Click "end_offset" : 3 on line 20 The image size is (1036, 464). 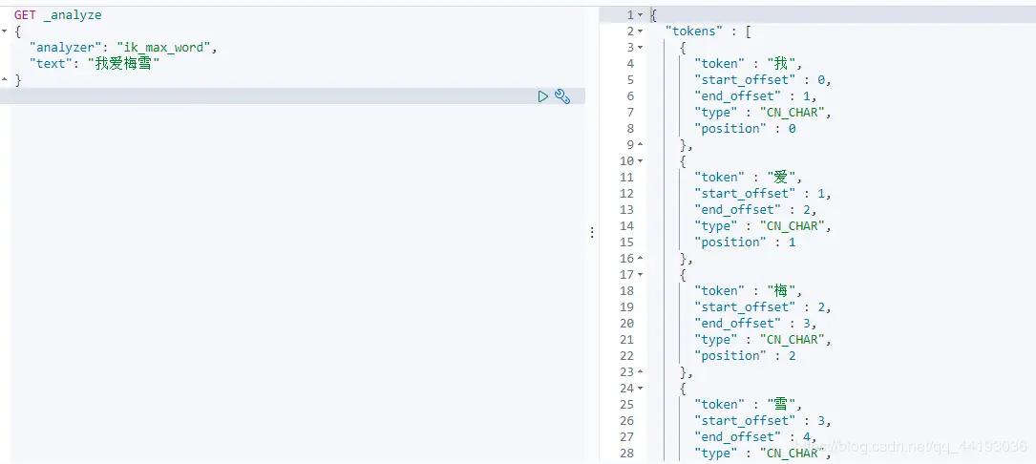pos(755,324)
